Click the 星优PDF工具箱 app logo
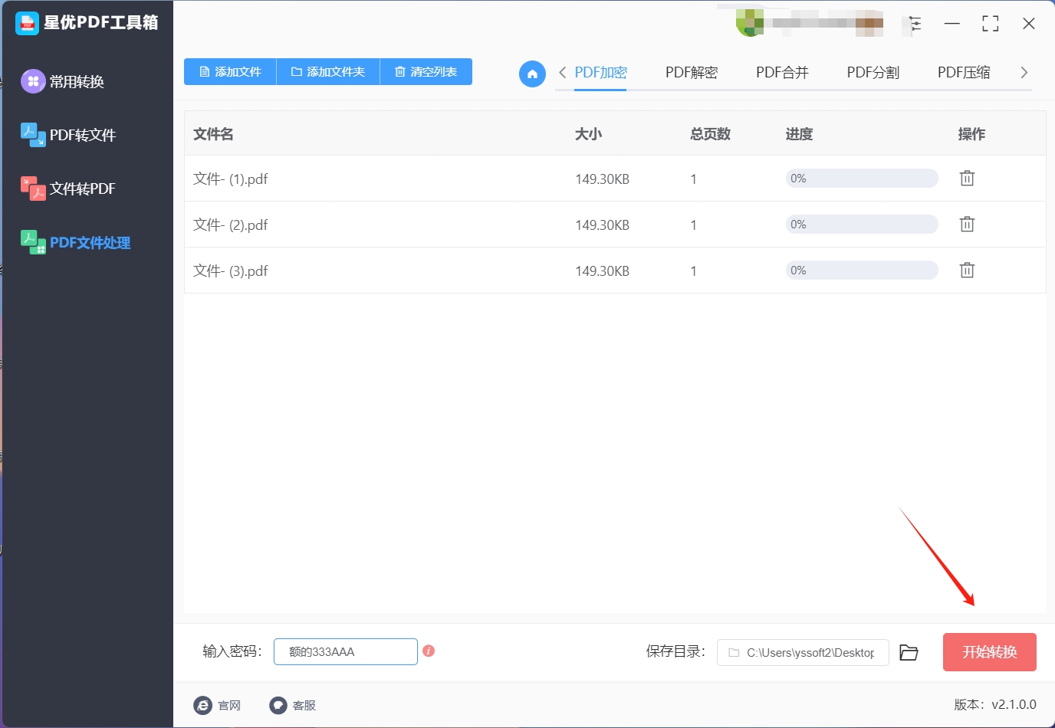Screen dimensions: 1055x728 (x=27, y=23)
